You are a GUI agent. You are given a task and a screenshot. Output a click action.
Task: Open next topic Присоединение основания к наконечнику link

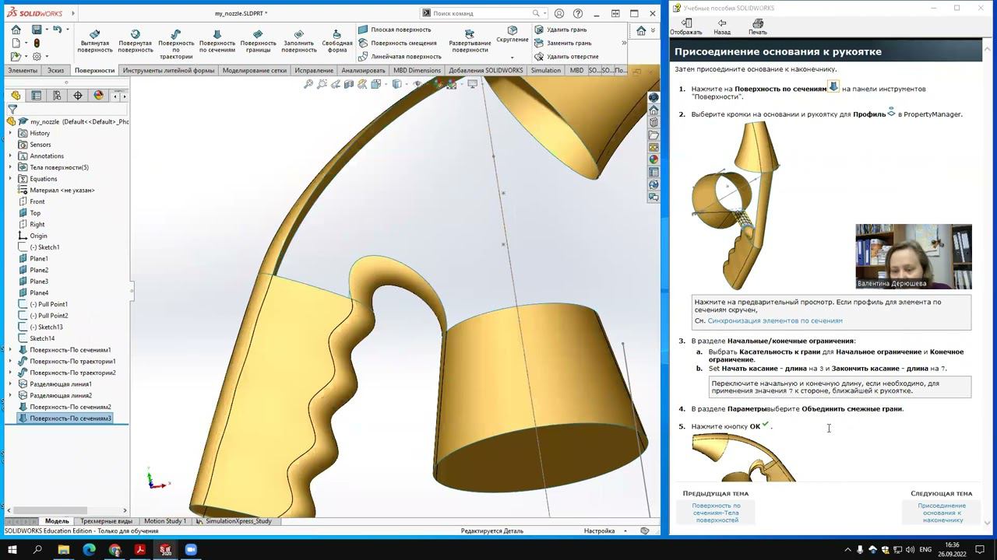point(942,513)
